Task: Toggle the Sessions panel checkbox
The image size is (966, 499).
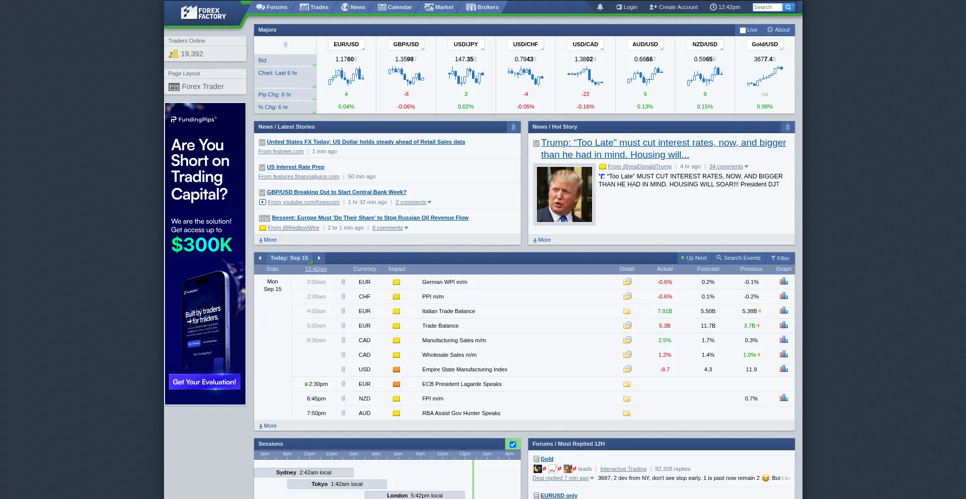Action: pyautogui.click(x=513, y=444)
